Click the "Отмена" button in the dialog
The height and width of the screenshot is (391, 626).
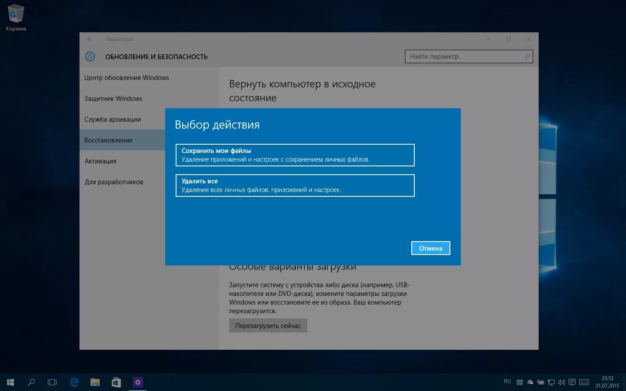430,248
